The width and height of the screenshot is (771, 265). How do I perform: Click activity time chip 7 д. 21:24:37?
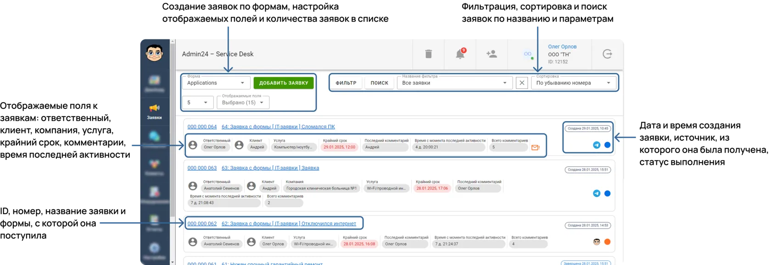(469, 244)
